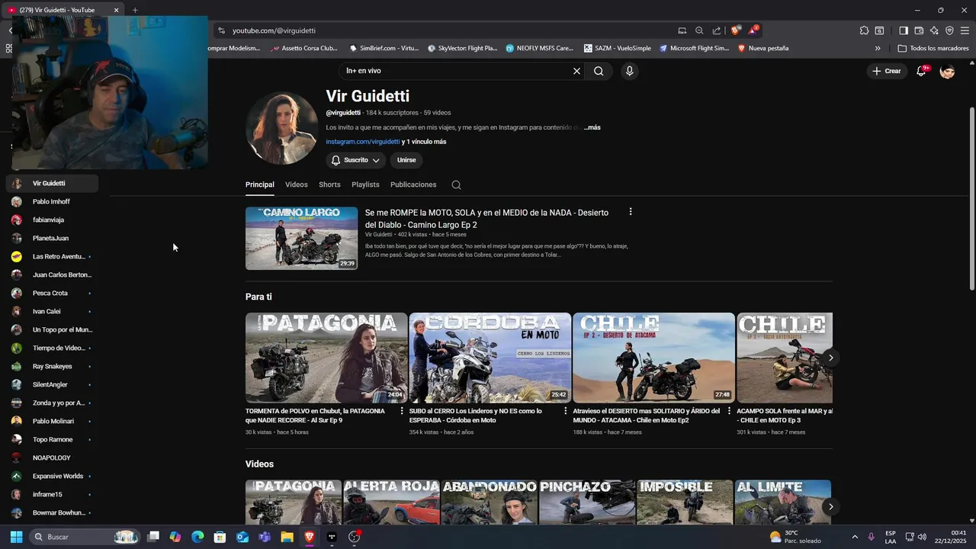Open the Brave VPN shield icon
Image resolution: width=976 pixels, height=549 pixels.
(949, 30)
